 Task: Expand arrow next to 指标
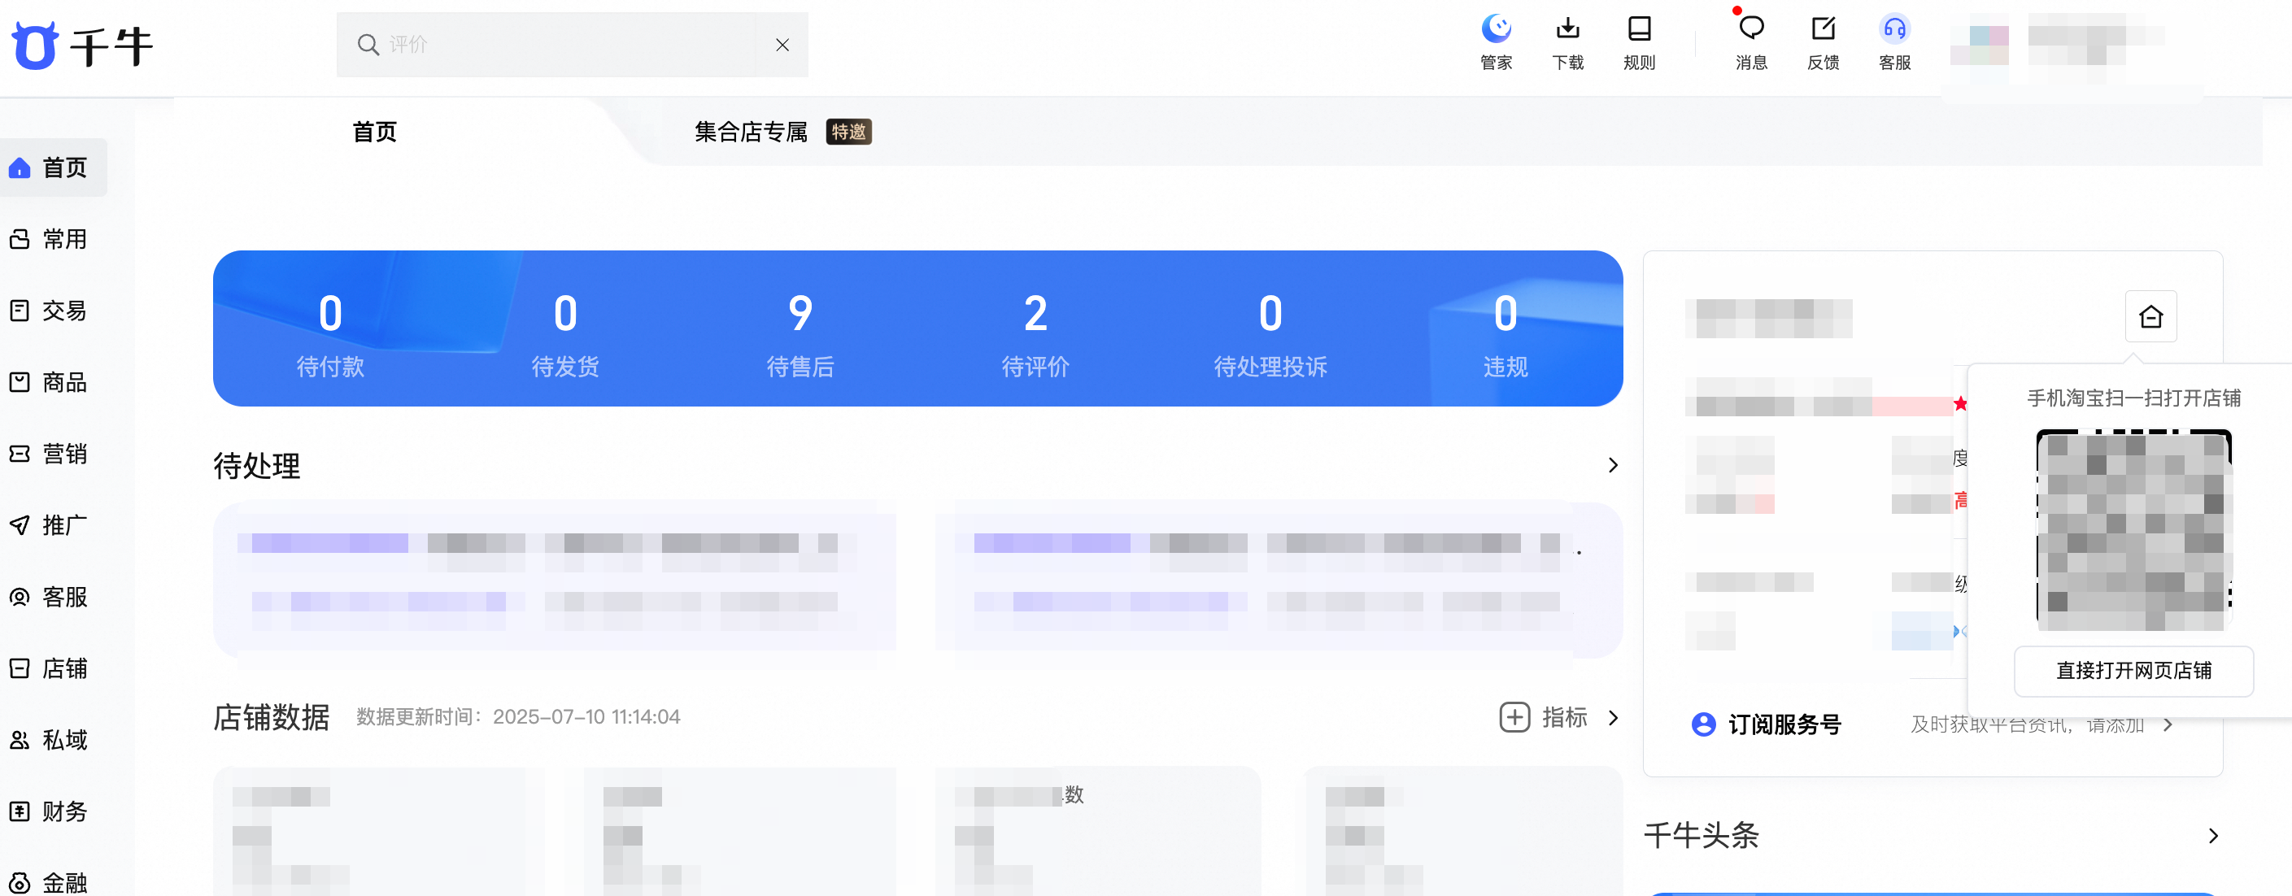(1613, 718)
